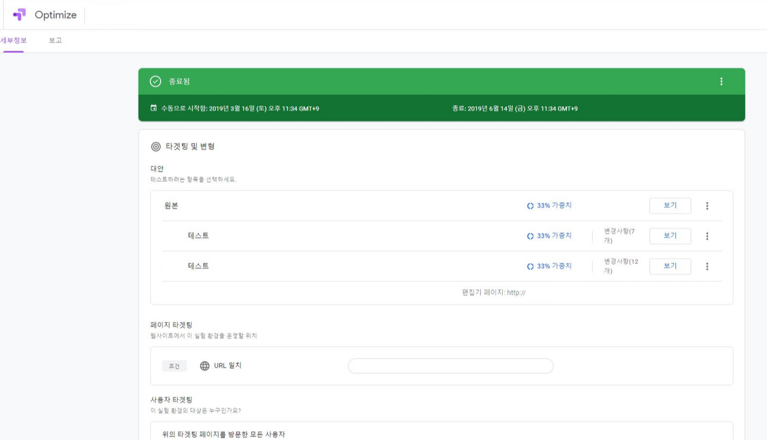This screenshot has height=440, width=767.
Task: Open the three-dot menu on the 원본 row
Action: 707,205
